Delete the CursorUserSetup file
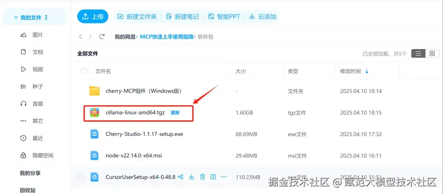Screen dimensions: 443x194 (x=202, y=177)
